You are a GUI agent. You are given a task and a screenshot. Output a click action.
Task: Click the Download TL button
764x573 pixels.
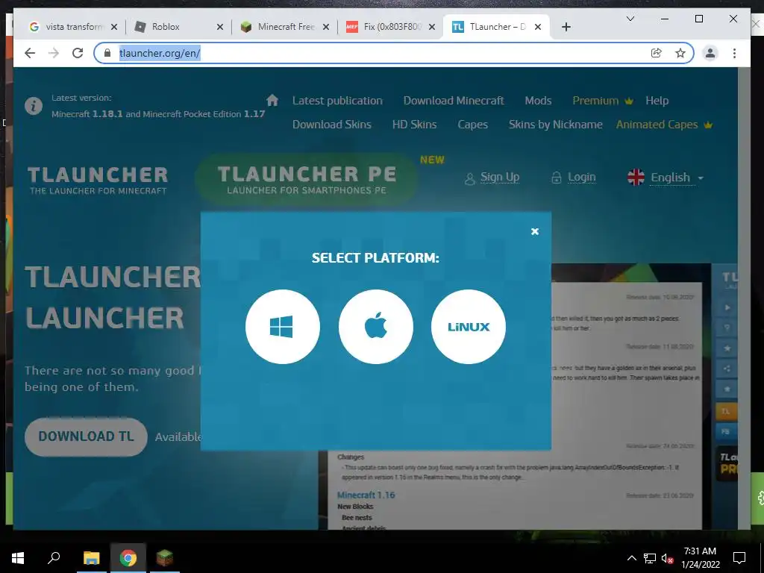pos(86,436)
